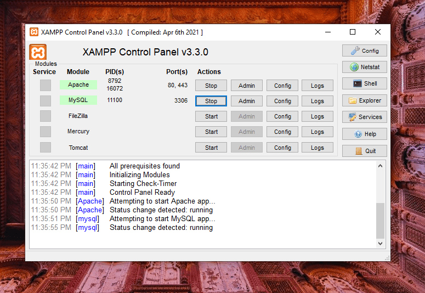Start the Tomcat module
Screen dimensions: 425x293
211,148
